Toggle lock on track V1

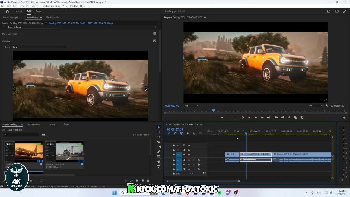tap(174, 155)
